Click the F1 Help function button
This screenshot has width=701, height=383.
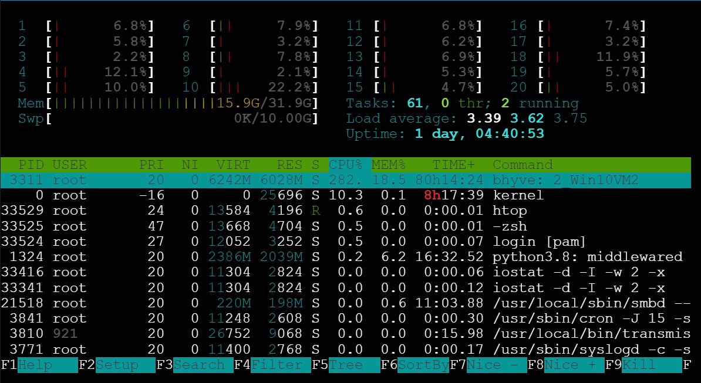coord(39,365)
